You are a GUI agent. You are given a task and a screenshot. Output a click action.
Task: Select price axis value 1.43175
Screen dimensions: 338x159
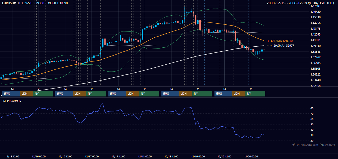315,29
